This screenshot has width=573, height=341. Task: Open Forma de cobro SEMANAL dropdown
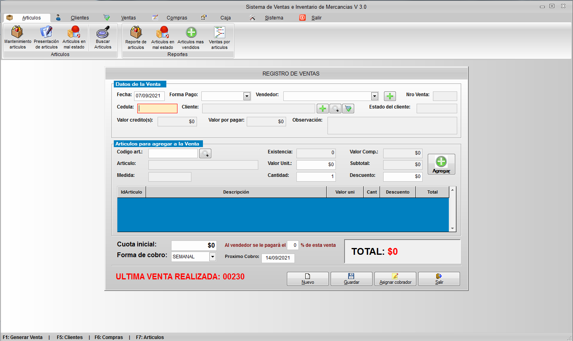pyautogui.click(x=212, y=257)
